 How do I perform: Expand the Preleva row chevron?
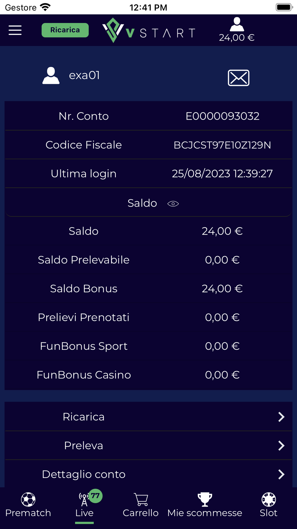tap(281, 446)
